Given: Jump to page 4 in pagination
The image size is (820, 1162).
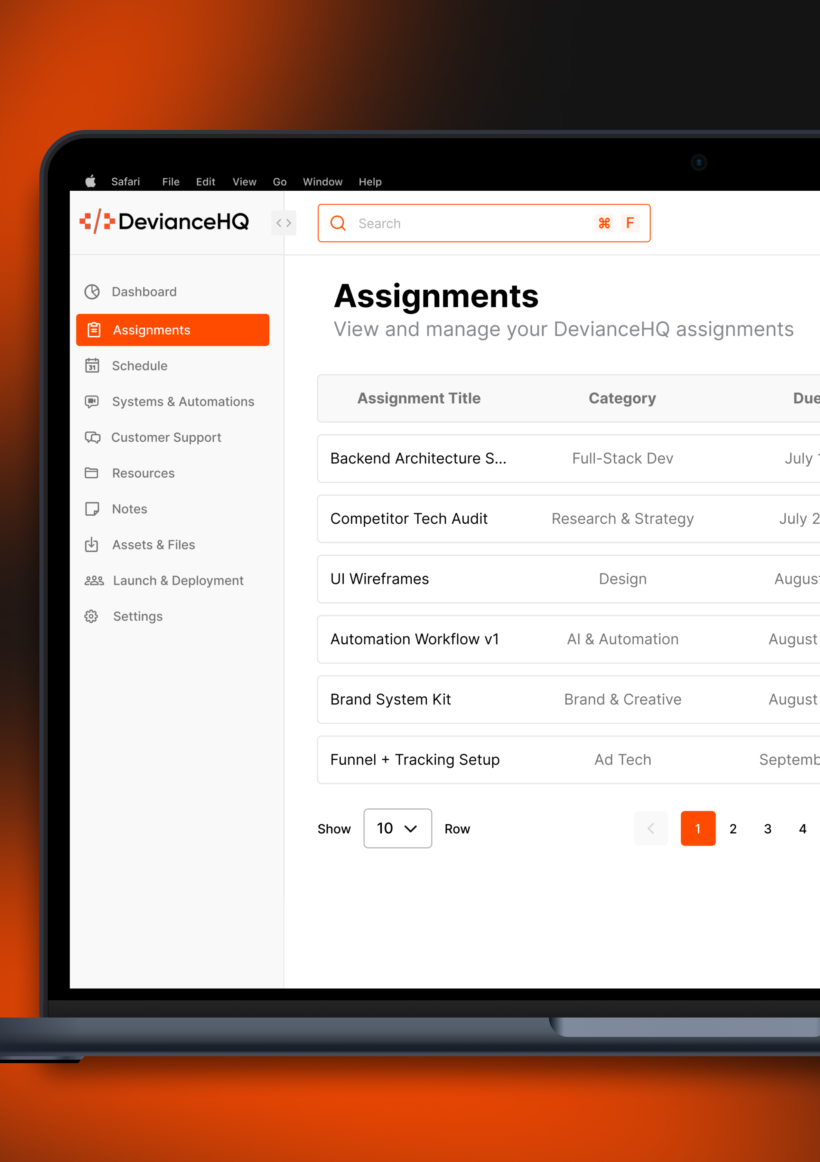Looking at the screenshot, I should click(802, 828).
